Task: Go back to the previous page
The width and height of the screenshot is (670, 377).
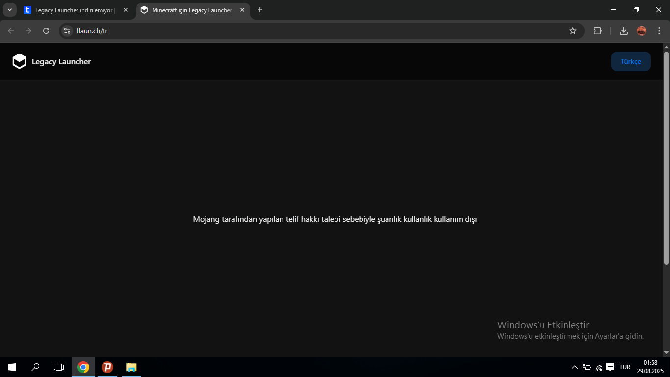Action: click(11, 31)
